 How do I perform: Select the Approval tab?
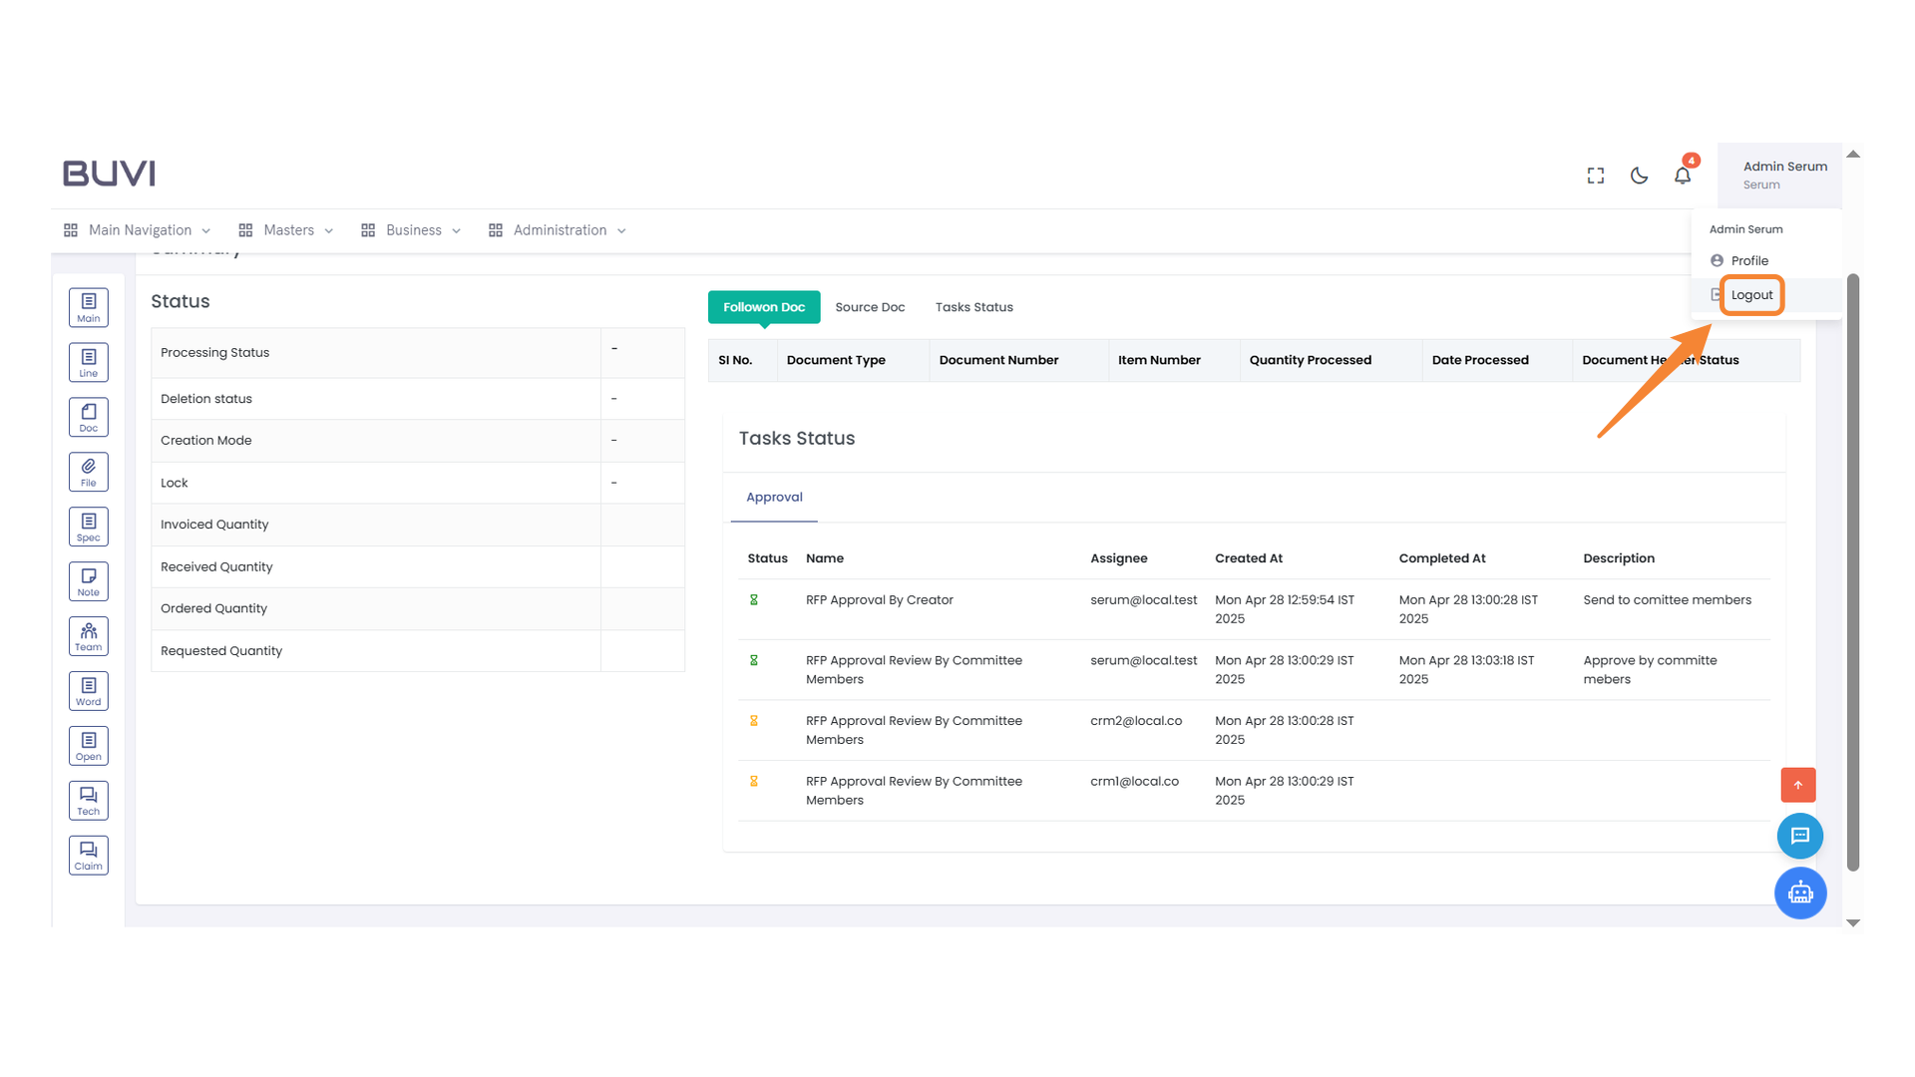[774, 497]
